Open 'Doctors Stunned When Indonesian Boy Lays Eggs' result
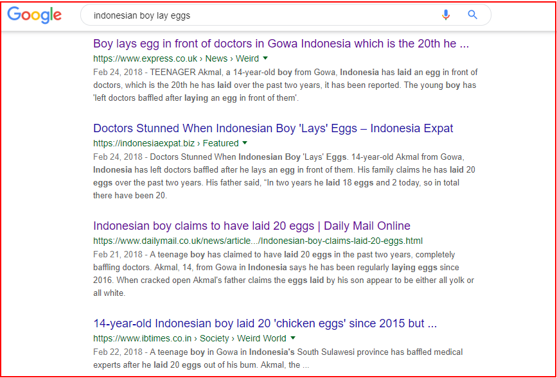 tap(273, 128)
